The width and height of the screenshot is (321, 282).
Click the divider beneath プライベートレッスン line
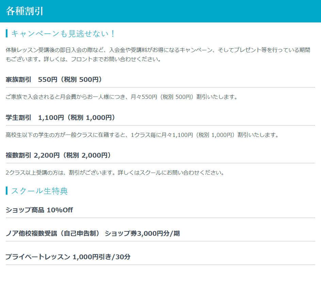pos(160,265)
